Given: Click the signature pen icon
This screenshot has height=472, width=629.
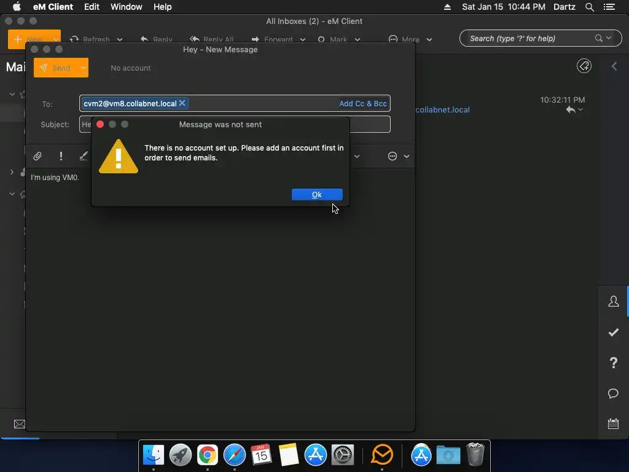Looking at the screenshot, I should click(x=84, y=156).
